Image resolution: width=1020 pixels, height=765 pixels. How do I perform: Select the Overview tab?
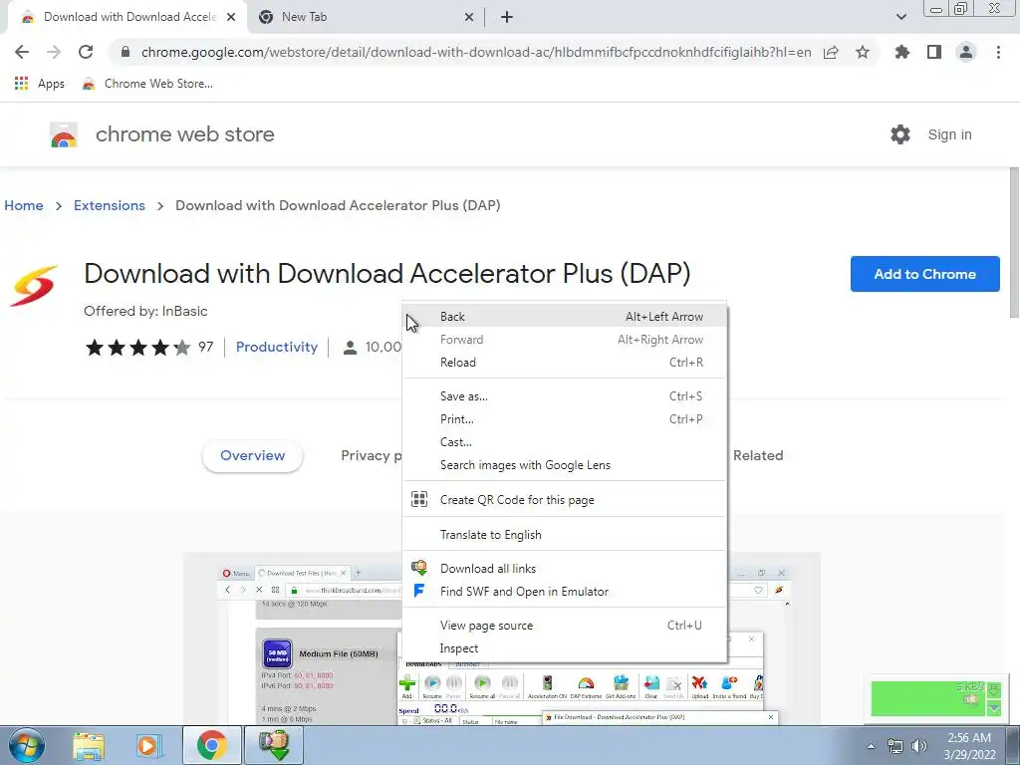(x=252, y=456)
